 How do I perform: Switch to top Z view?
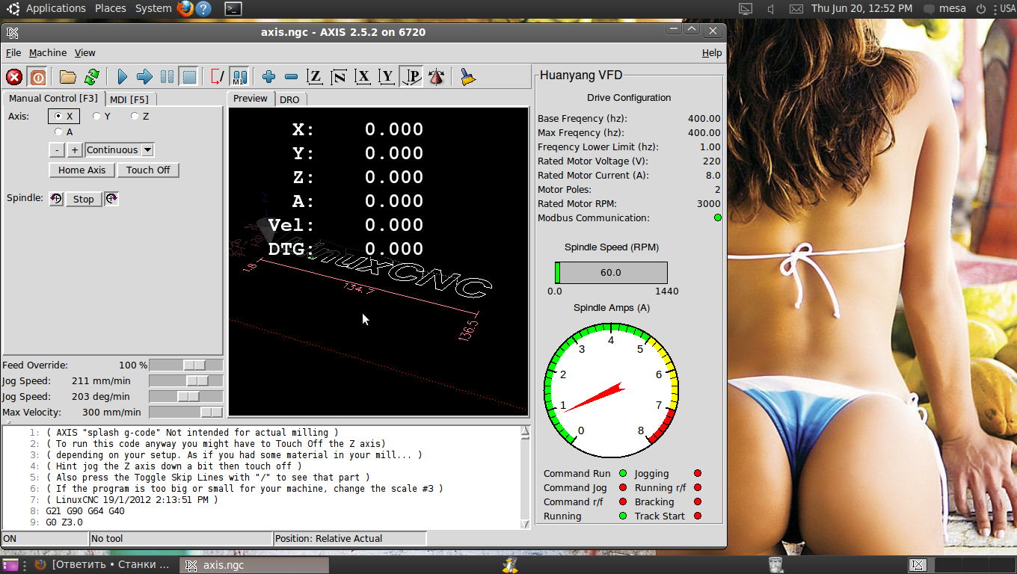316,77
